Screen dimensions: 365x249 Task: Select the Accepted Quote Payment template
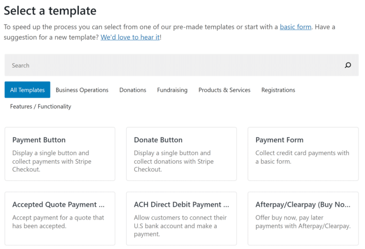[60, 218]
